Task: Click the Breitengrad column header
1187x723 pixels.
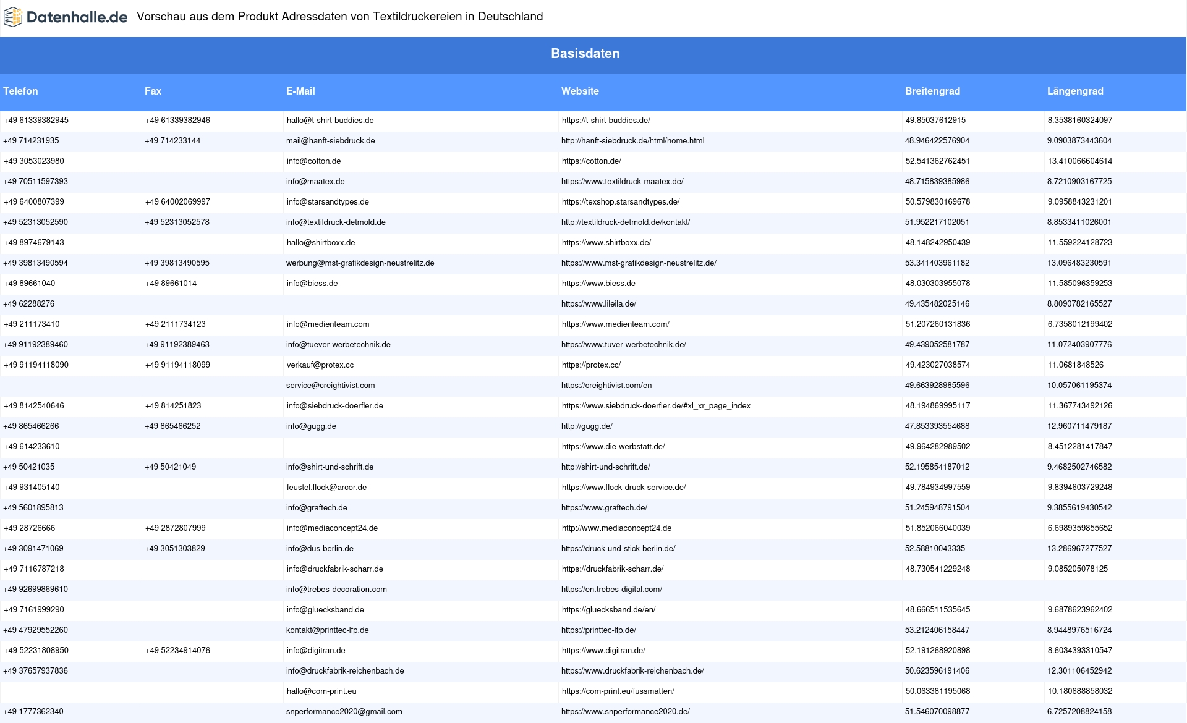Action: pos(932,91)
